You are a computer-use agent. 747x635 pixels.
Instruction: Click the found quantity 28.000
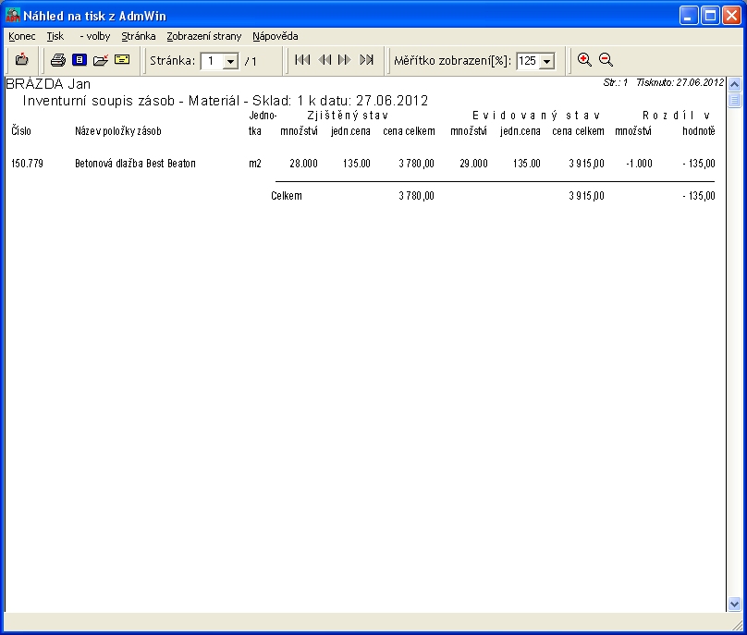pos(303,164)
